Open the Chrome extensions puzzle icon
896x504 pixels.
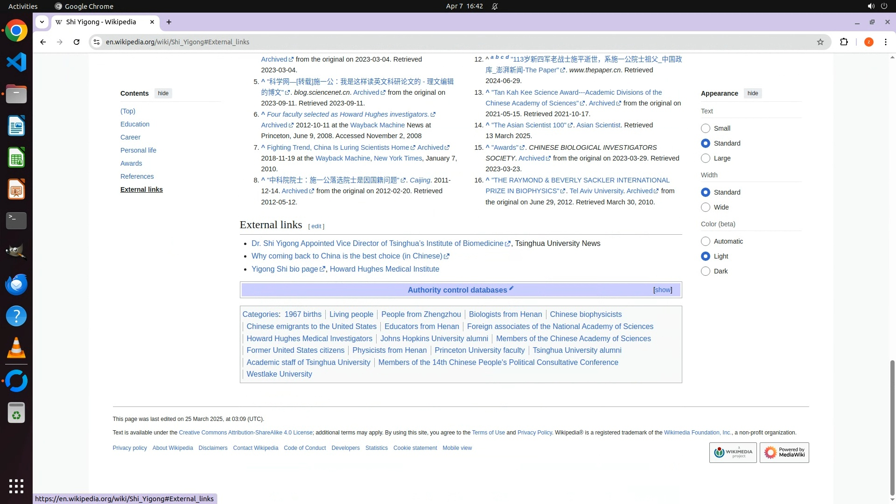[844, 42]
